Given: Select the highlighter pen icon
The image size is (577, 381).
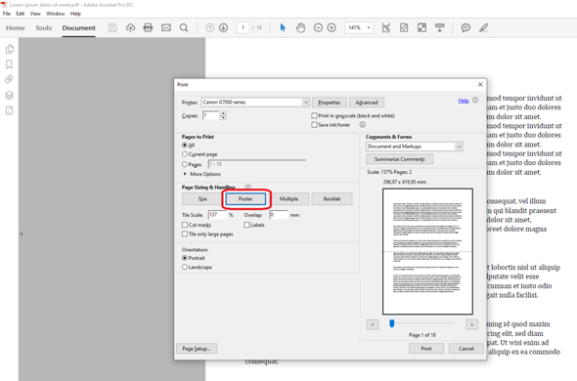Looking at the screenshot, I should (x=483, y=27).
